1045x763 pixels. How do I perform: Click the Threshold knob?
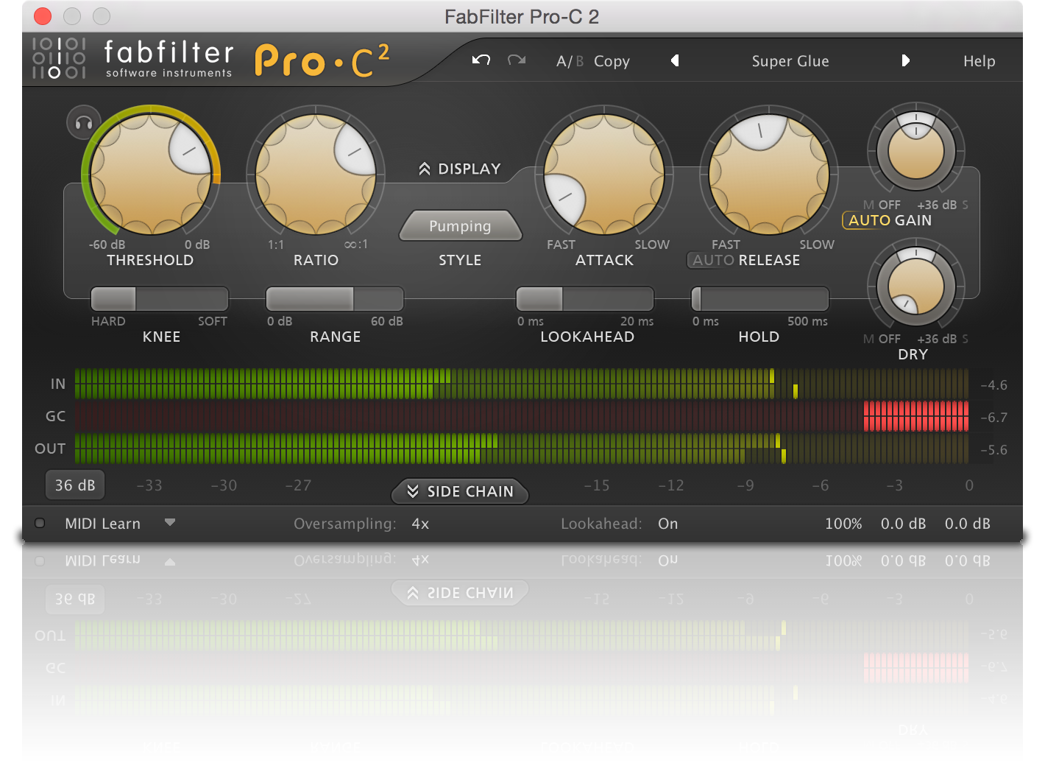(151, 175)
